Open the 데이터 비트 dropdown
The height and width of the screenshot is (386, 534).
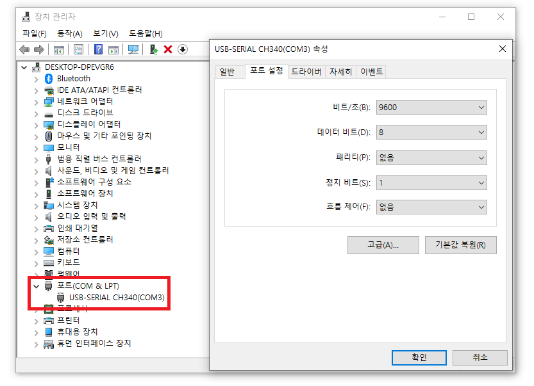431,133
